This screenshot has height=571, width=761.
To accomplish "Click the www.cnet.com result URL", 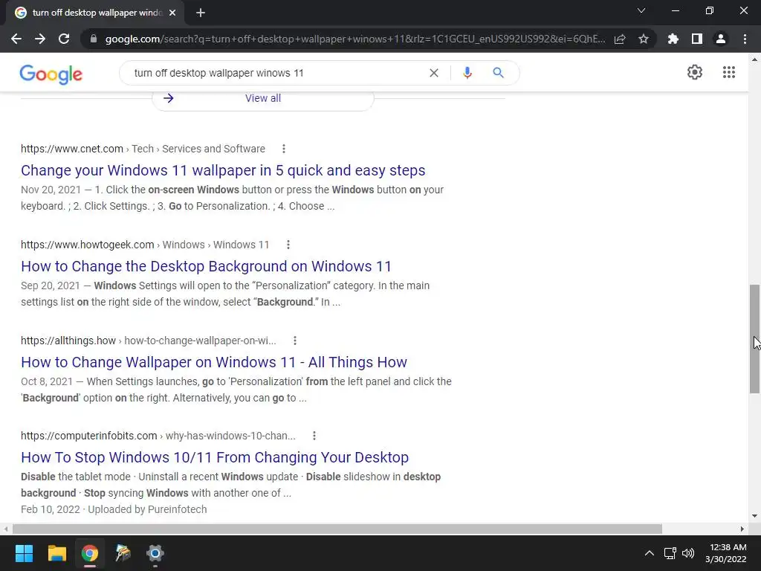I will click(x=72, y=149).
